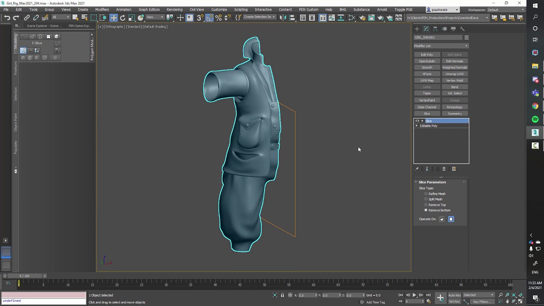Expand the Editable Poly stack entry
The height and width of the screenshot is (306, 544).
coord(416,126)
